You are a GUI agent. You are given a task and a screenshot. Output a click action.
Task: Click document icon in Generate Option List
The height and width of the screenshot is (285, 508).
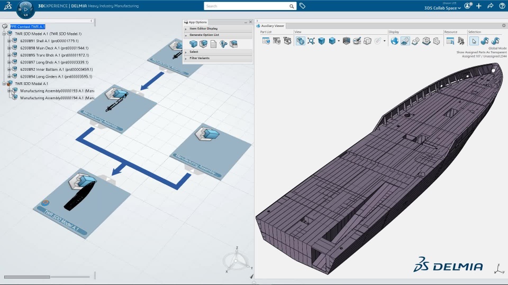point(213,44)
